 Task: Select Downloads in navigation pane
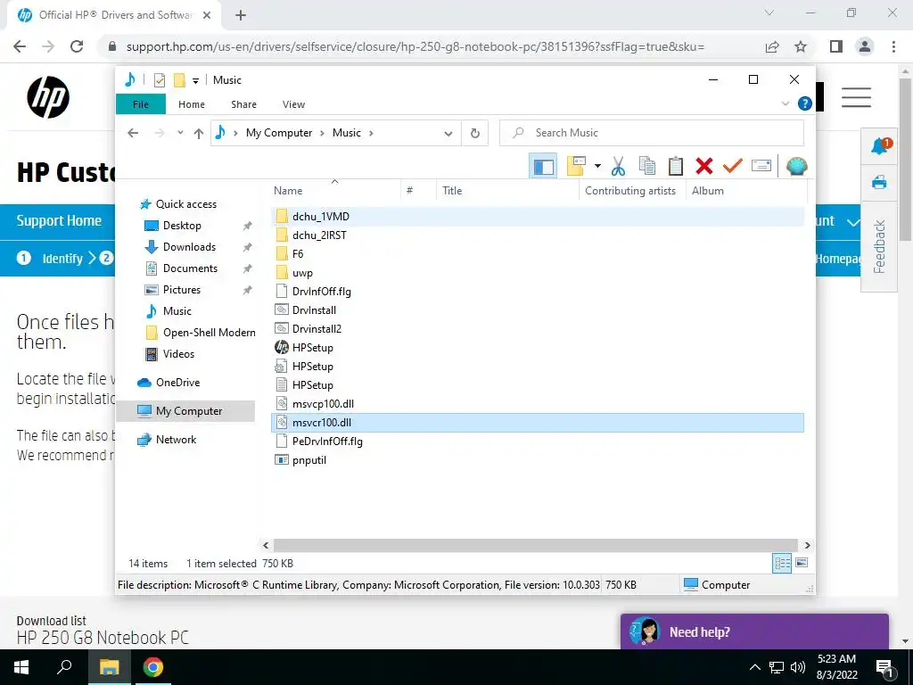[x=189, y=247]
